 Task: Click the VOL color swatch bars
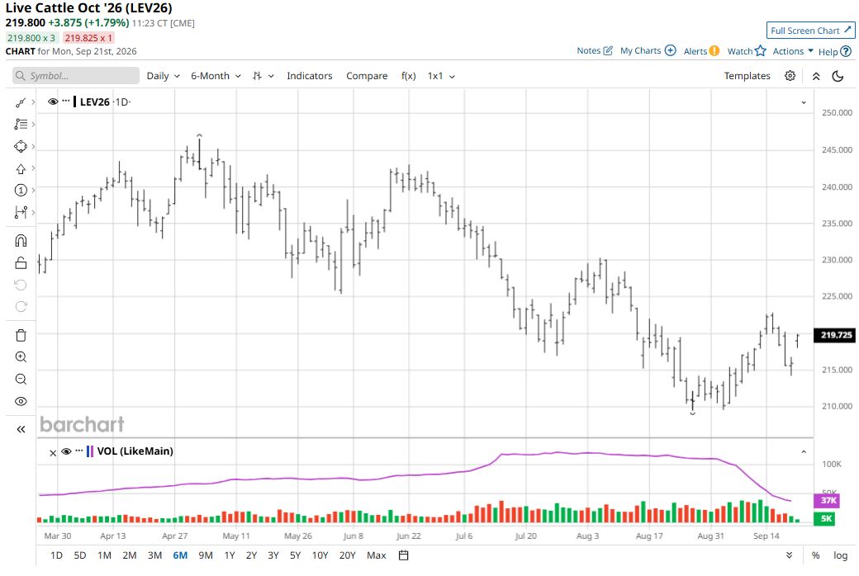click(90, 451)
